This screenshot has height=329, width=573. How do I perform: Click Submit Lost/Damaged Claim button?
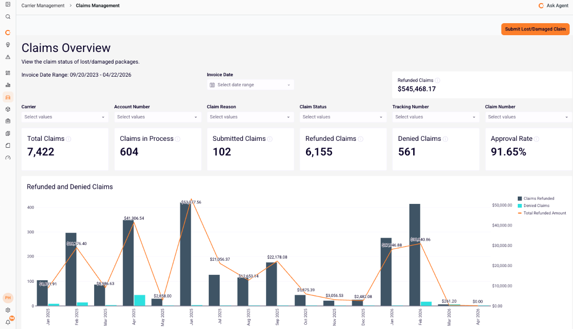pos(535,29)
